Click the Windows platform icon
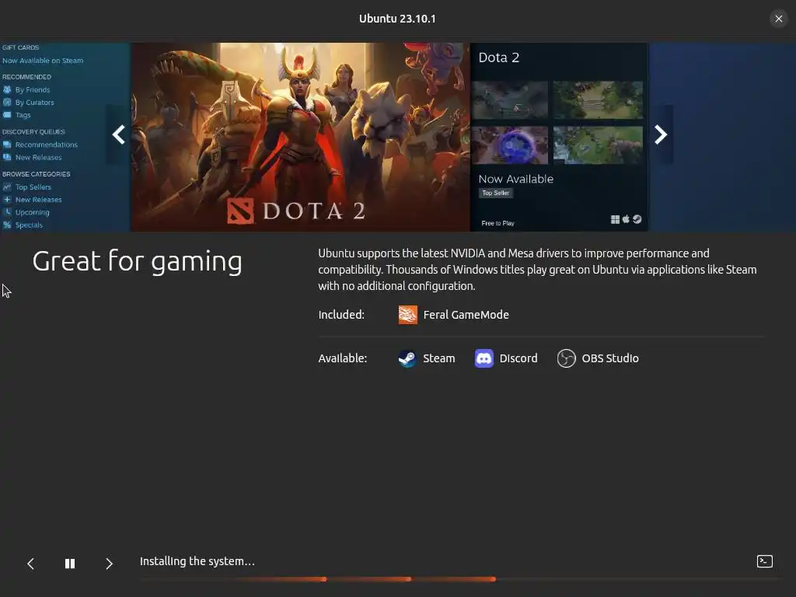 [615, 219]
